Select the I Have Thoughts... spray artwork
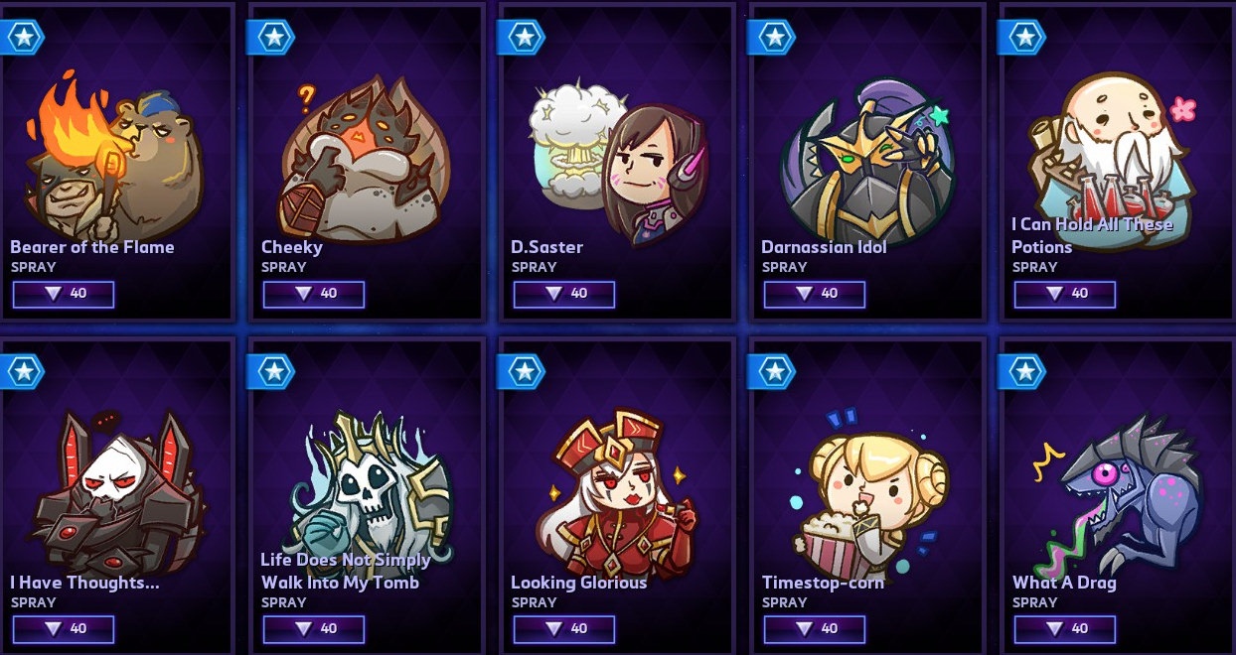This screenshot has width=1236, height=655. (x=111, y=491)
